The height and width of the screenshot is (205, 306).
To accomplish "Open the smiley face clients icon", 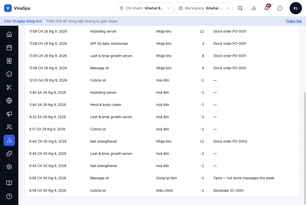I will pyautogui.click(x=9, y=74).
